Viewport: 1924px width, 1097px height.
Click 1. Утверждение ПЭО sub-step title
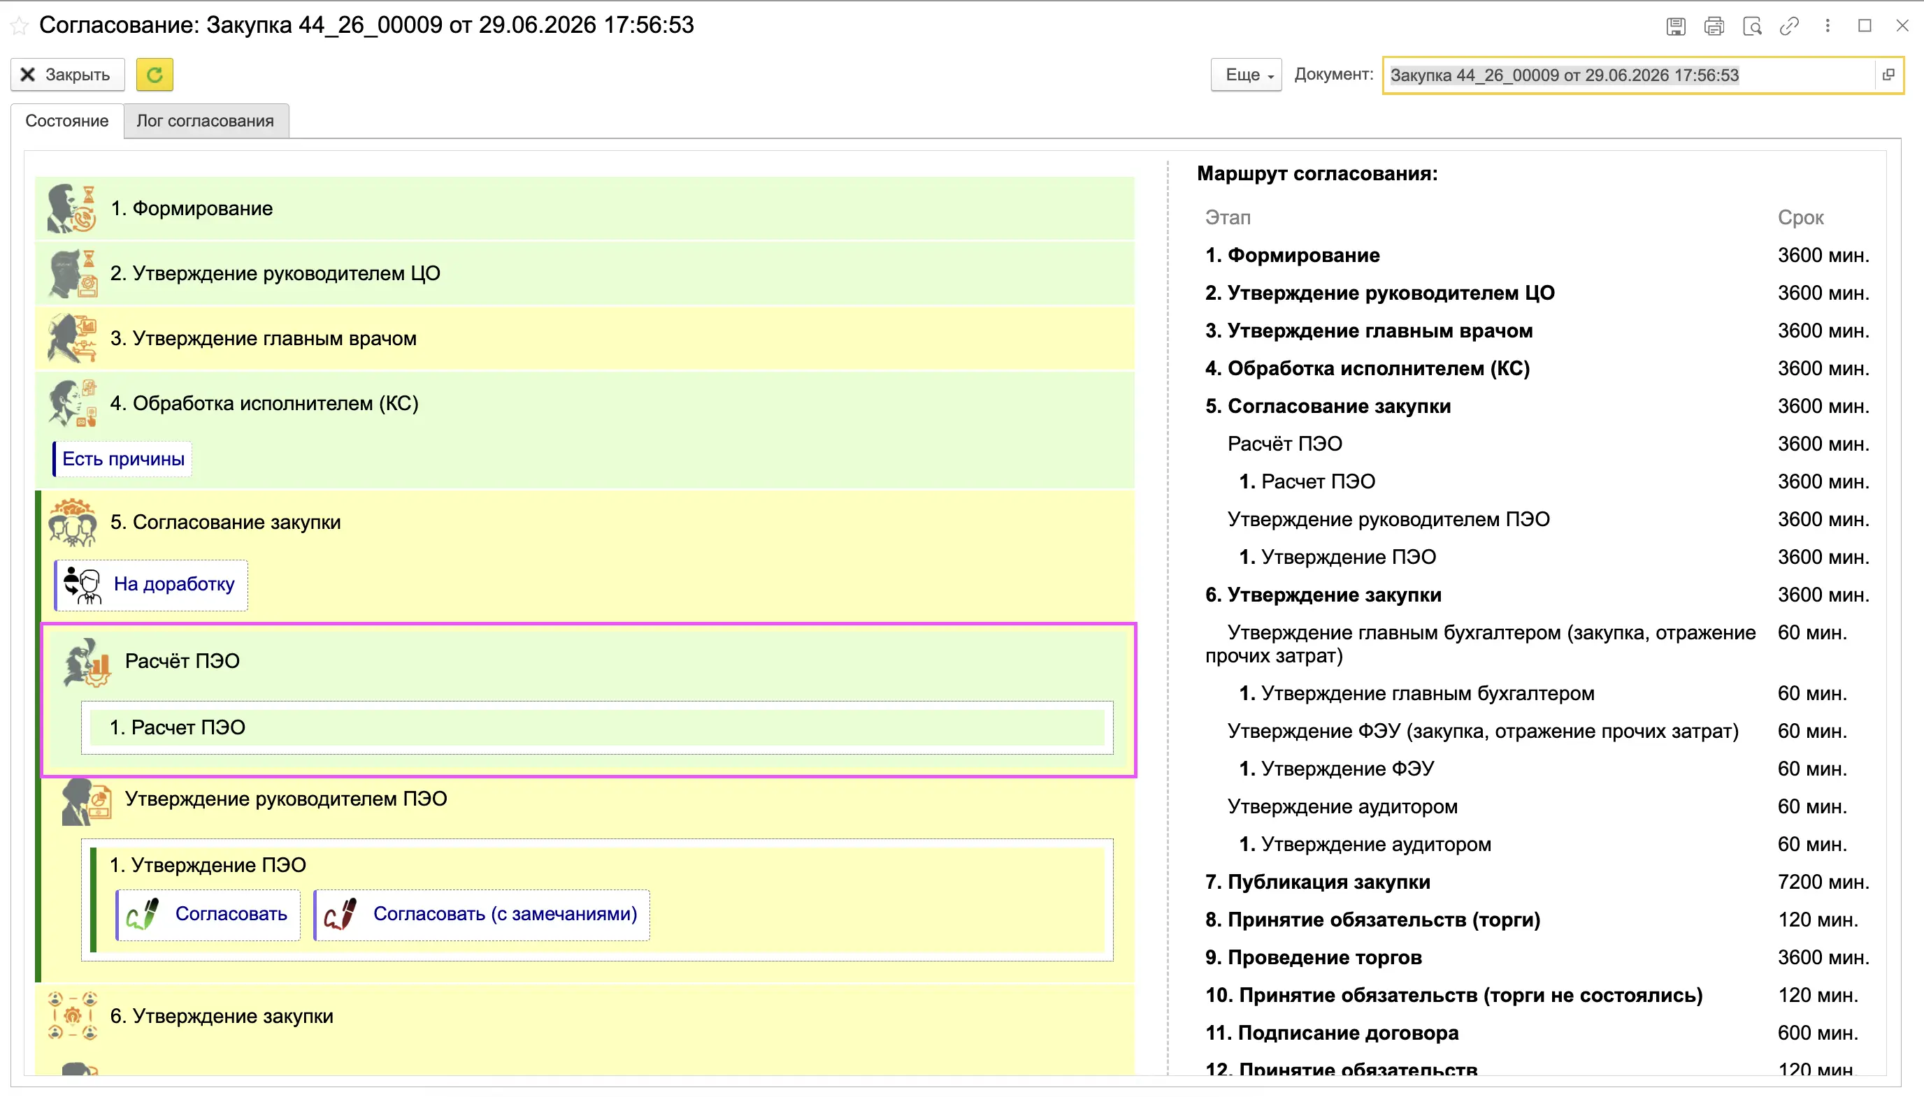click(x=208, y=865)
